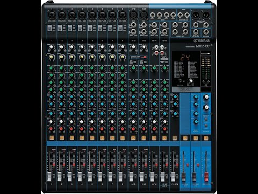Click the right Stereo Out XLR connector
This screenshot has height=194, width=258.
(206, 15)
